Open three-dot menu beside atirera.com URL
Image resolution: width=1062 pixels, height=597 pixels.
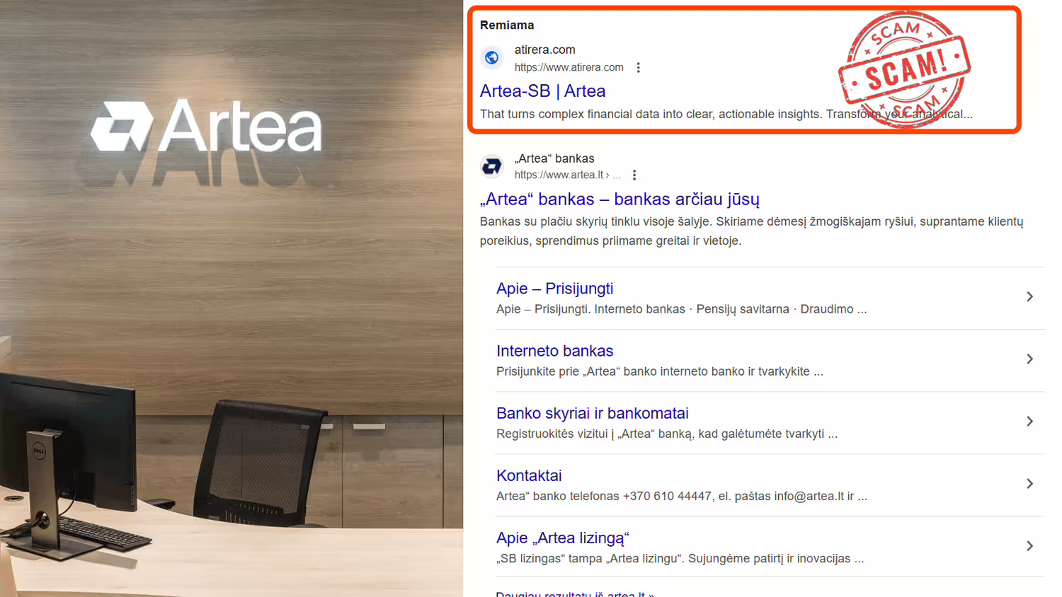pos(638,68)
